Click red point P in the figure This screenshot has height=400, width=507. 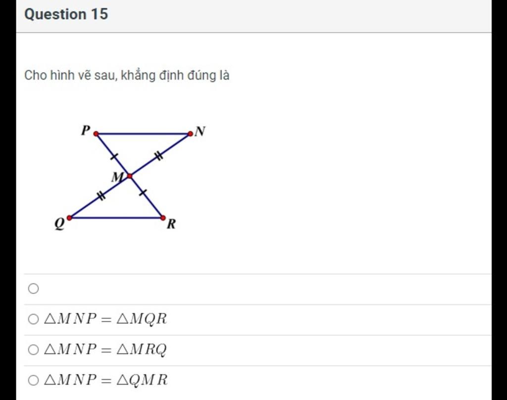[96, 133]
